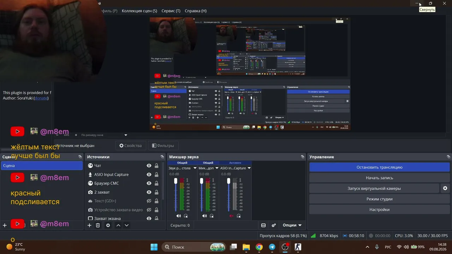
Task: Click Запуск виртуальной камеры button
Action: 374,188
